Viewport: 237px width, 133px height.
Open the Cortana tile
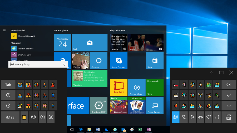click(99, 60)
